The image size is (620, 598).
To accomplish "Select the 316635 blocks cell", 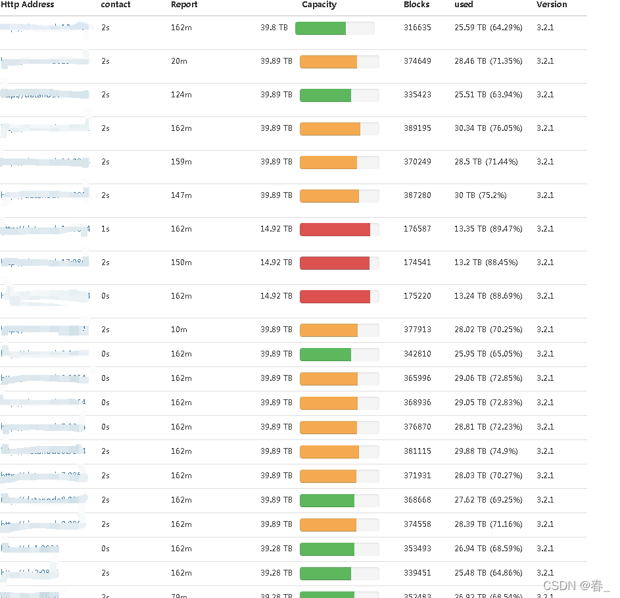I will point(417,28).
